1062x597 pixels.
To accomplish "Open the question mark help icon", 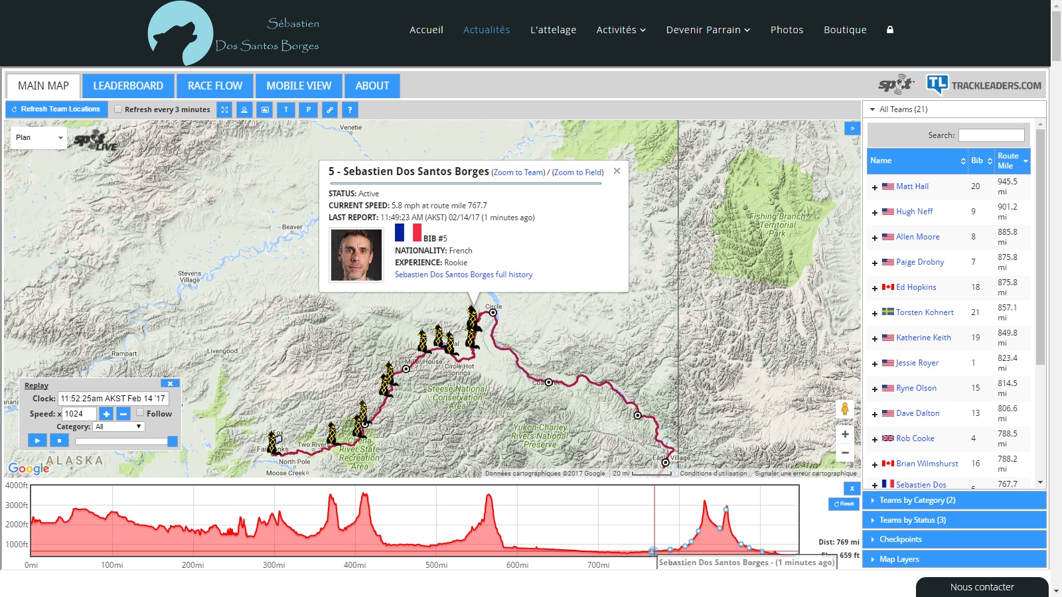I will pos(350,109).
